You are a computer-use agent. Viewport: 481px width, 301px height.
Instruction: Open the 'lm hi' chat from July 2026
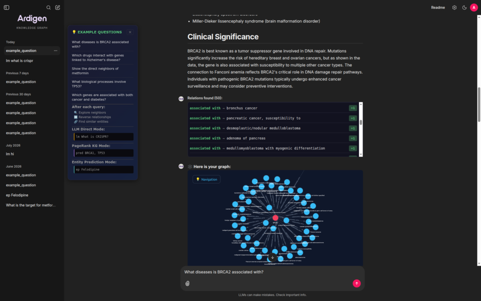pyautogui.click(x=32, y=154)
